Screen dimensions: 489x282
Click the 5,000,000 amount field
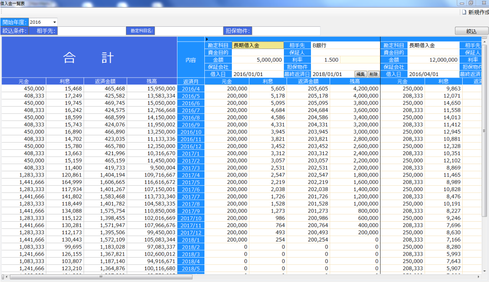pos(258,60)
